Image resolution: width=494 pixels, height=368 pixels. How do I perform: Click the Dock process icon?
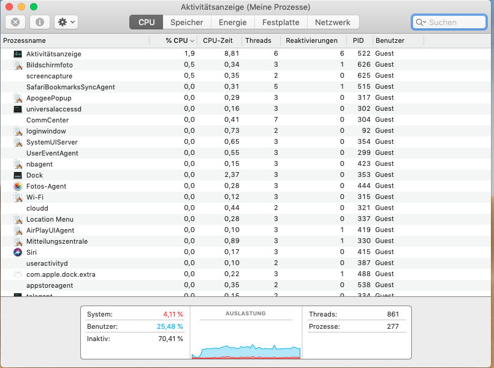18,175
